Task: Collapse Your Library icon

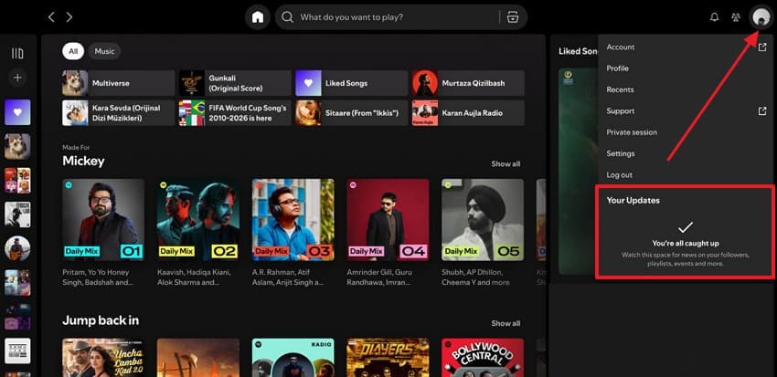Action: 17,54
